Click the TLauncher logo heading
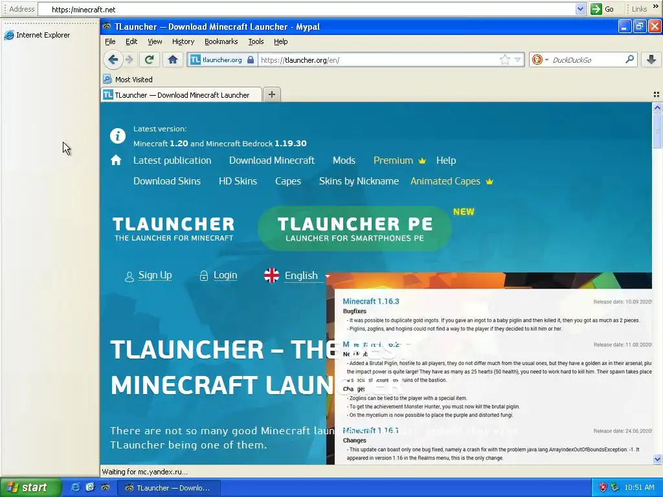This screenshot has height=497, width=663. coord(174,228)
